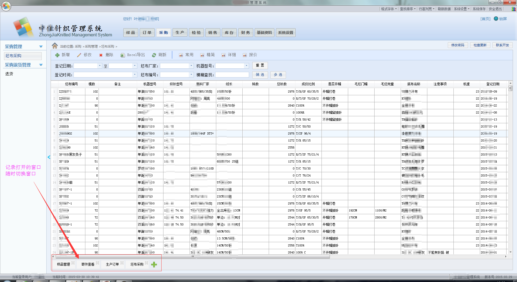The image size is (517, 282).
Task: Click the green plus to open new tab
Action: tap(154, 265)
